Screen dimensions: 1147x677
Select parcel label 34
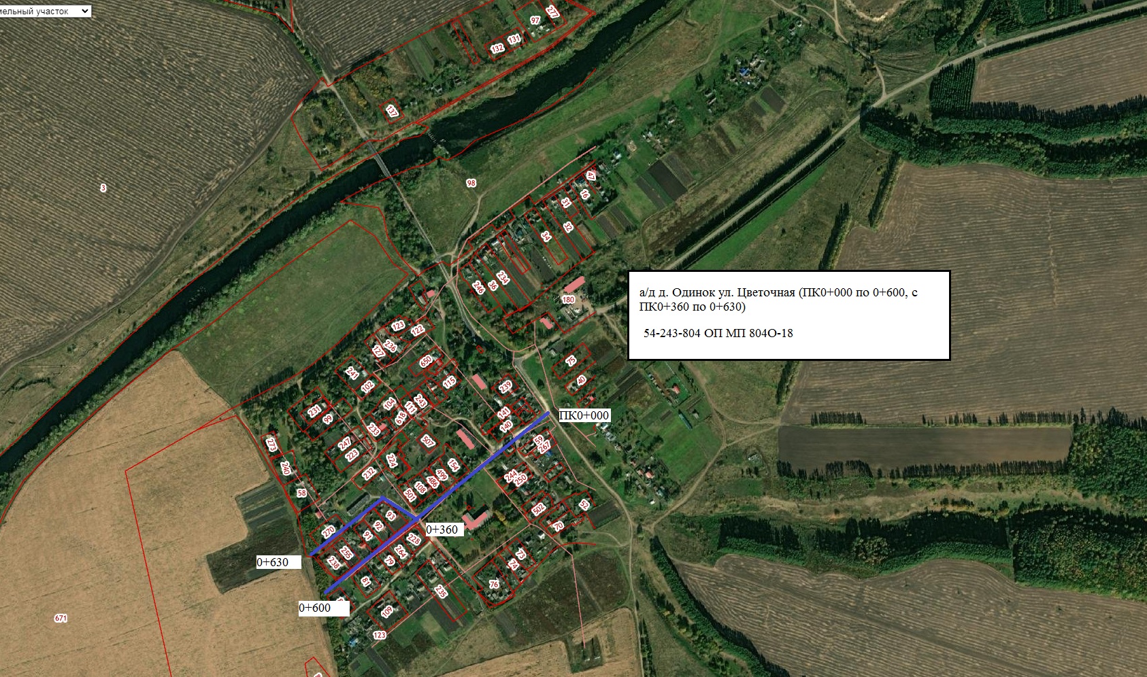(x=546, y=237)
